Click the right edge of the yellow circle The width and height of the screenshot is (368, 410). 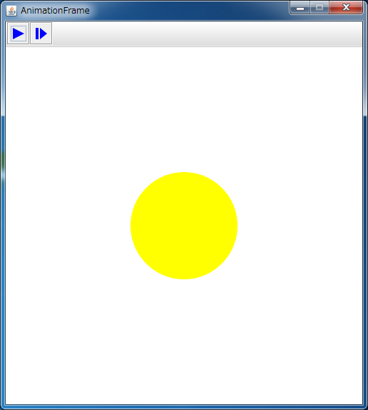click(237, 226)
